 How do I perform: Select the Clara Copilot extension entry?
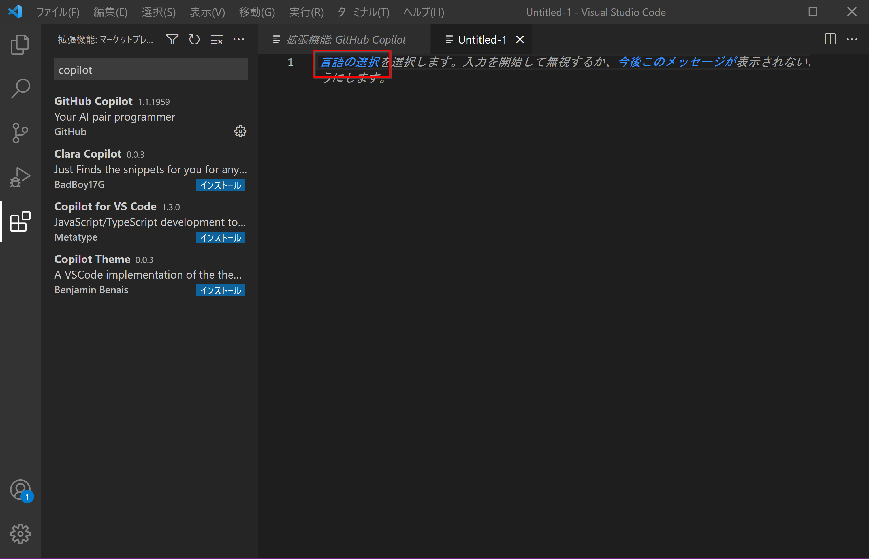(149, 169)
